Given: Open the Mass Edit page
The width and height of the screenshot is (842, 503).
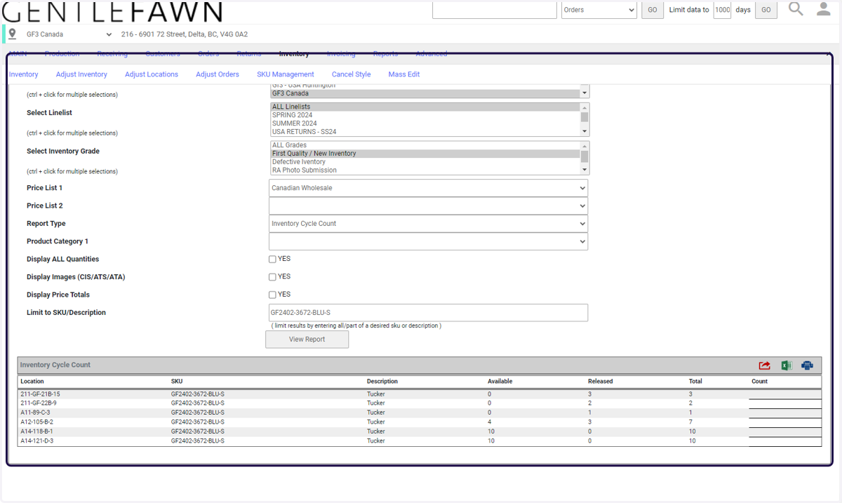Looking at the screenshot, I should [x=404, y=74].
